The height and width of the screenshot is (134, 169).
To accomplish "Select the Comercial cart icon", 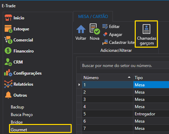I will pos(8,40).
